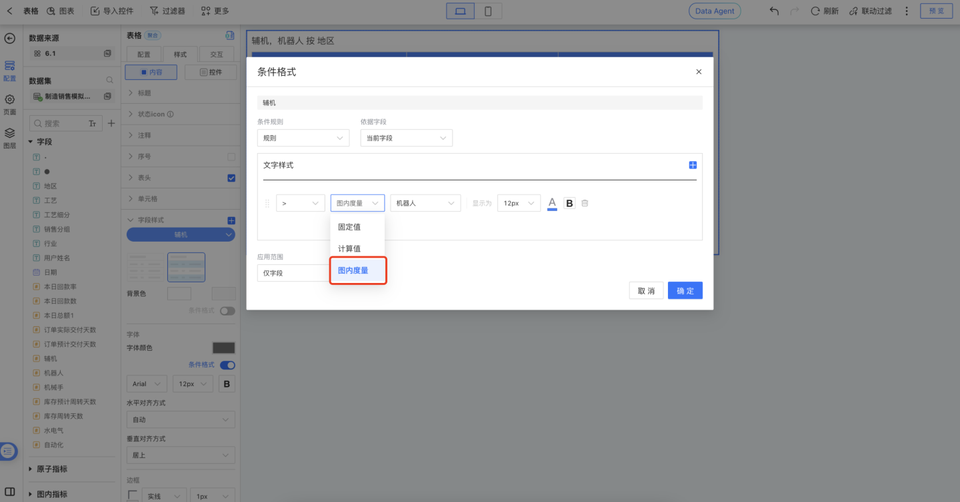Select 计算值 from the dropdown list
Image resolution: width=960 pixels, height=502 pixels.
tap(349, 248)
